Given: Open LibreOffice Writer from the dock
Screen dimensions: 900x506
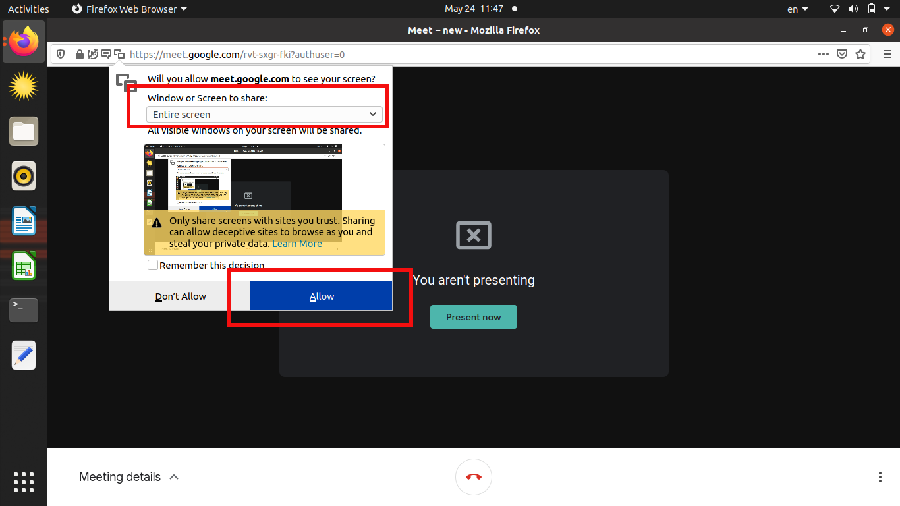Looking at the screenshot, I should [24, 221].
